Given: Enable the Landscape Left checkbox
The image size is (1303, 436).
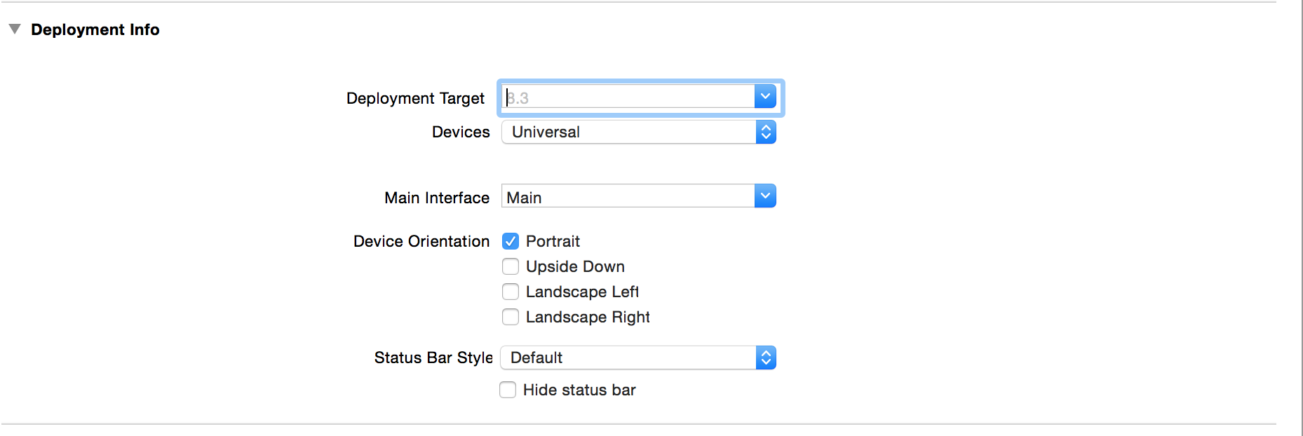Looking at the screenshot, I should [511, 292].
